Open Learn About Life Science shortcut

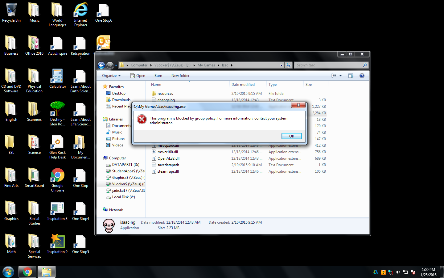click(80, 114)
